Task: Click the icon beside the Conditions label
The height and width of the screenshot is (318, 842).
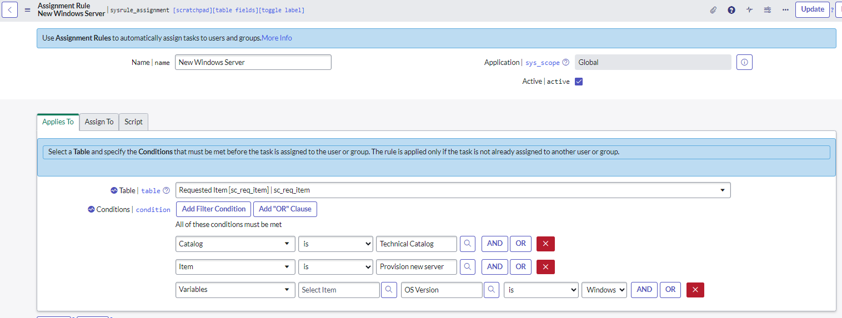Action: point(92,209)
